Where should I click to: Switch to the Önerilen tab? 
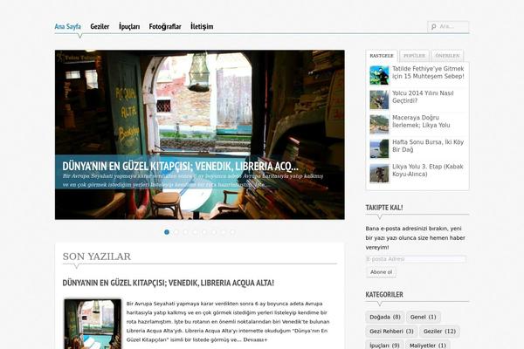(x=447, y=56)
